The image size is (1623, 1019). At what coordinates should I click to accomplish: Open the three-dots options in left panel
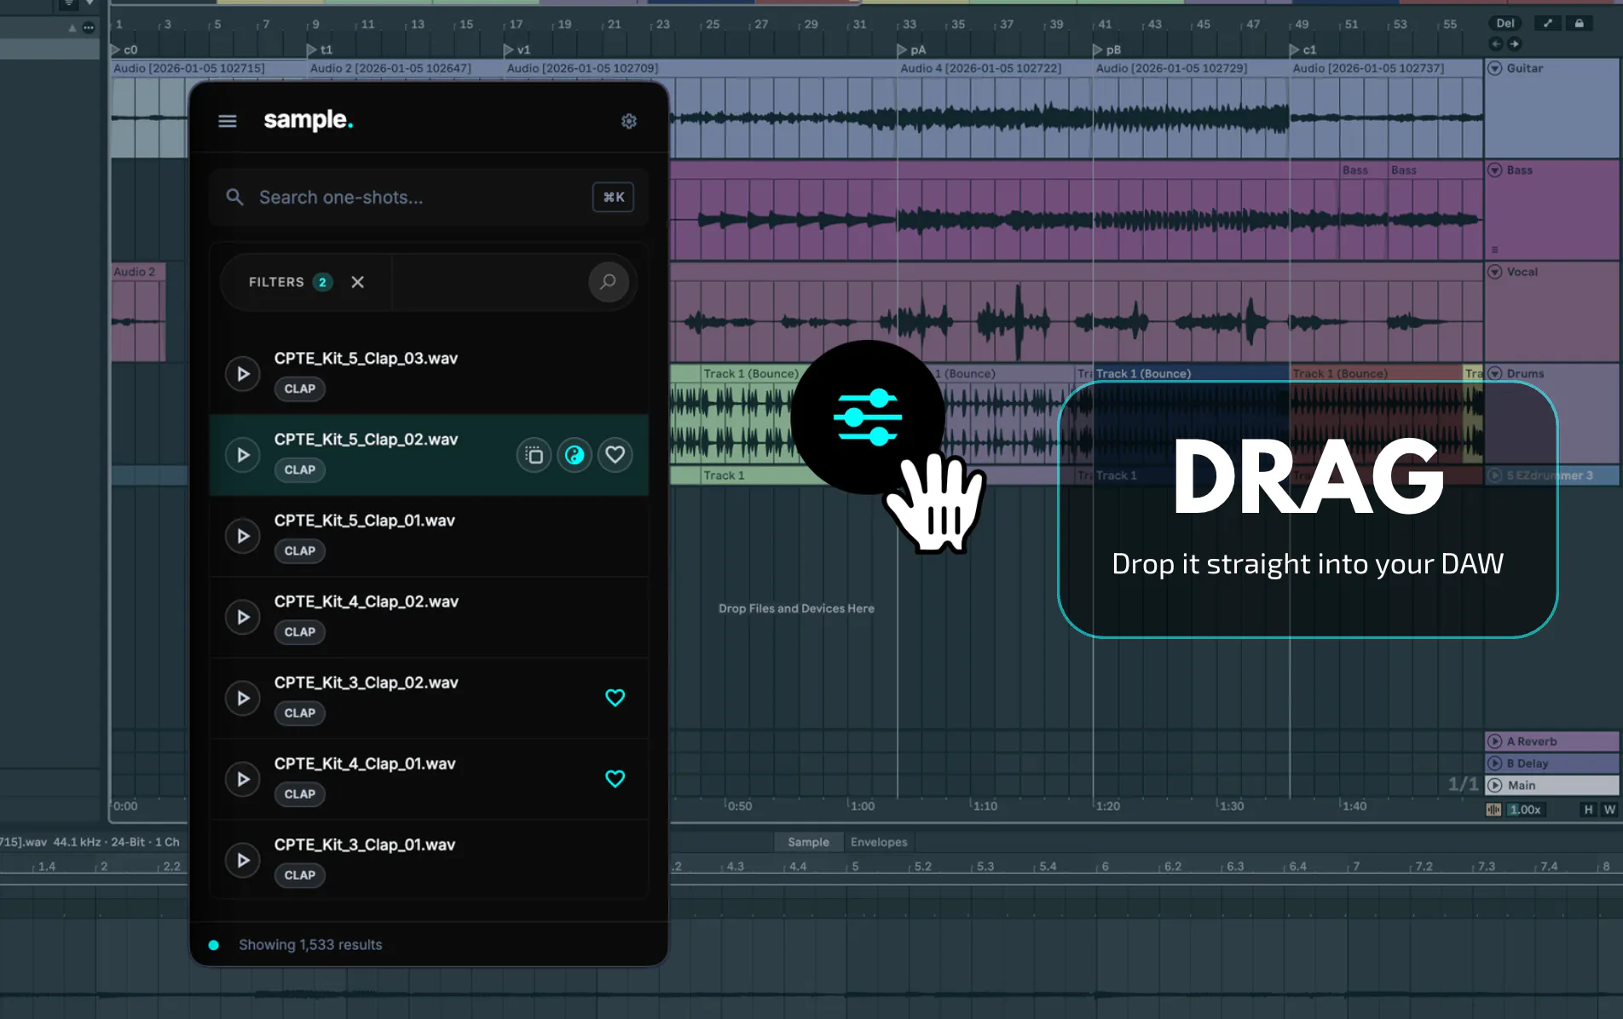click(x=89, y=27)
